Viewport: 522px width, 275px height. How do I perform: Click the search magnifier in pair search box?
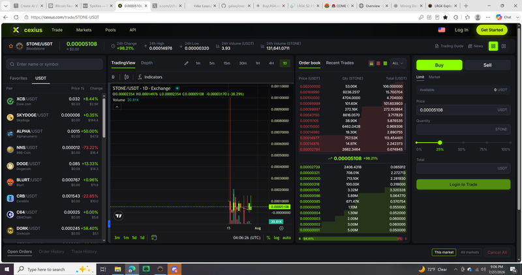(x=12, y=64)
